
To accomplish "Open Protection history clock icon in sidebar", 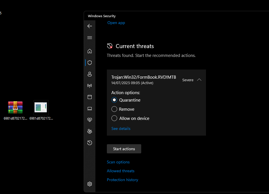I will click(90, 142).
